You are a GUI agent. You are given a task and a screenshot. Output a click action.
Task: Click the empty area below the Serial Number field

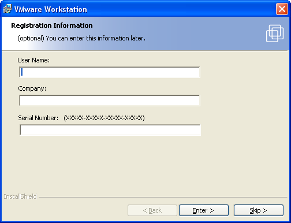coord(144,163)
